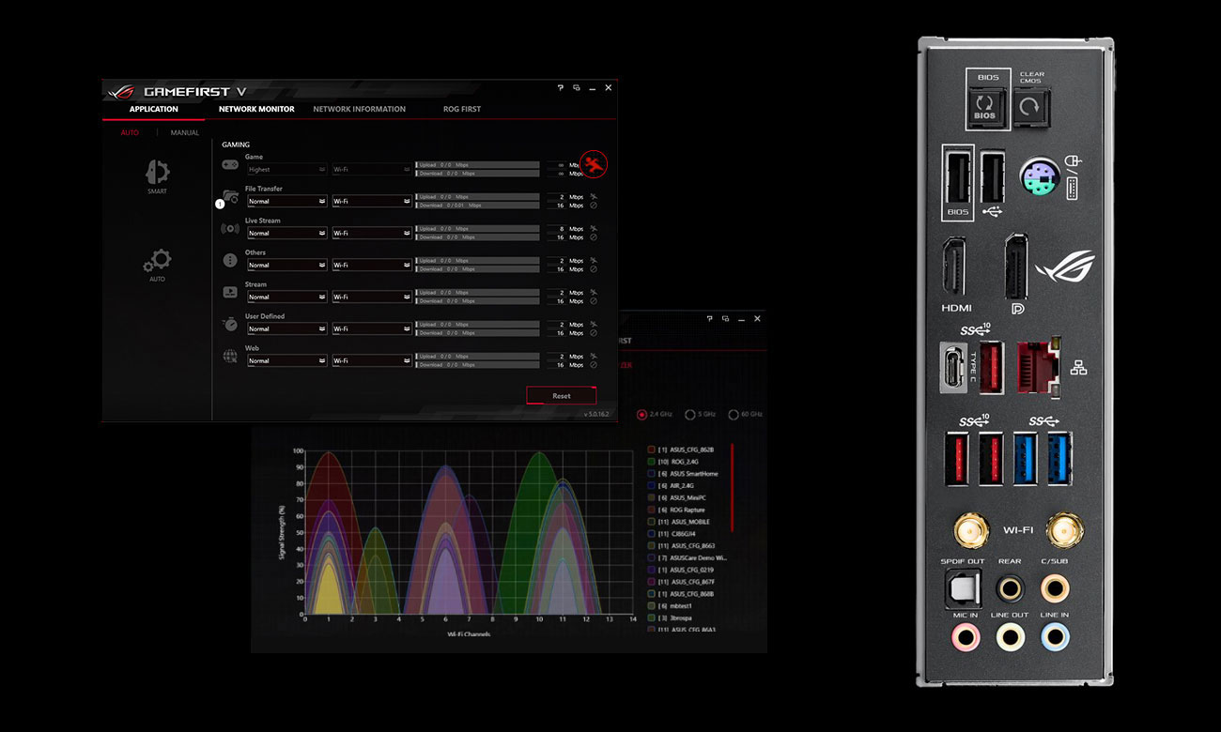Open Live Stream Wi-Fi dropdown
1221x732 pixels.
[371, 233]
